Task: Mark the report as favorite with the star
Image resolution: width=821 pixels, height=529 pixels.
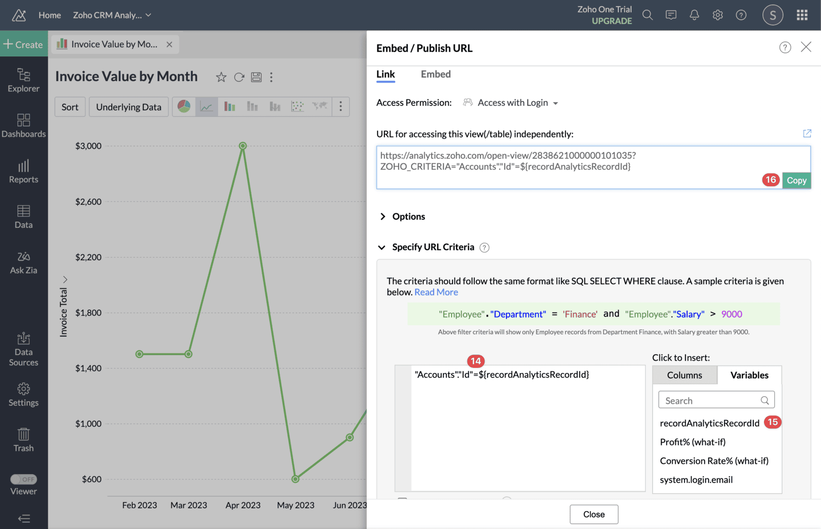Action: click(221, 77)
